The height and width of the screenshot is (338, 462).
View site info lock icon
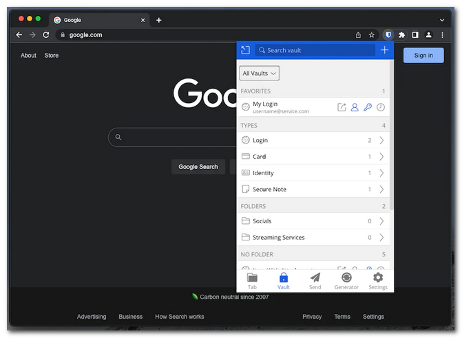63,35
